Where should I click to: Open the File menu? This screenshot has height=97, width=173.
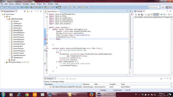click(2, 4)
